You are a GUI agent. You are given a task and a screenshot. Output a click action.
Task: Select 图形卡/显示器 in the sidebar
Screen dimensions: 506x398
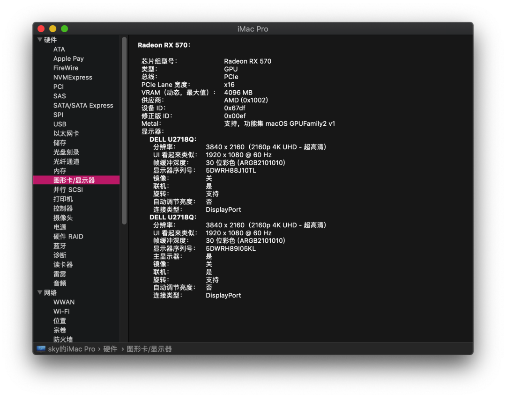click(74, 180)
